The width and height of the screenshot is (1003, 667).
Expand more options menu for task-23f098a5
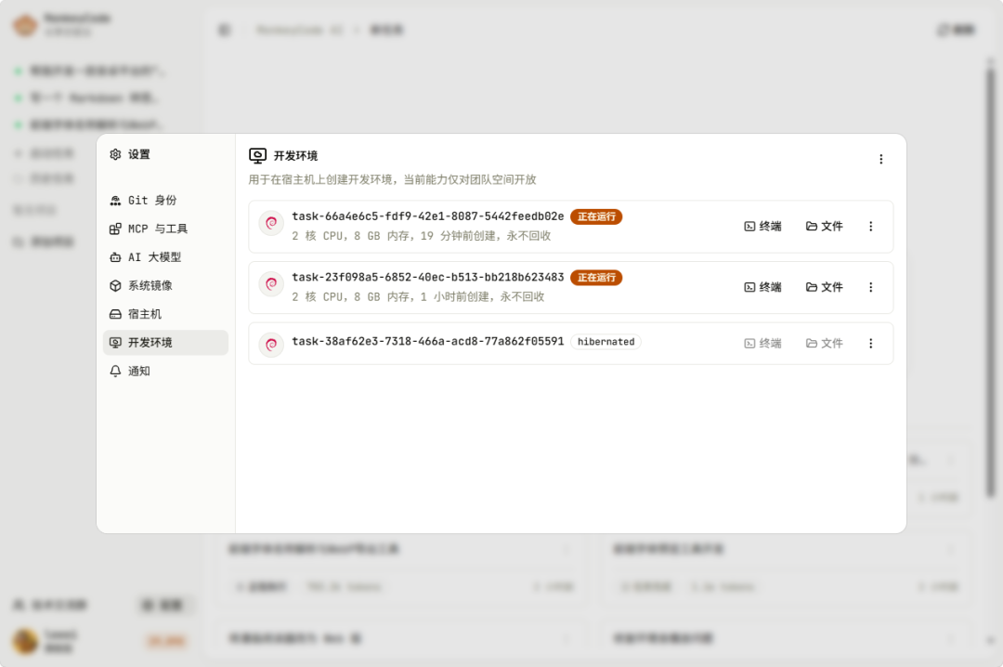[870, 288]
